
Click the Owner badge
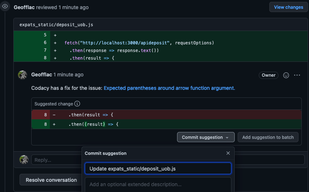click(x=268, y=75)
